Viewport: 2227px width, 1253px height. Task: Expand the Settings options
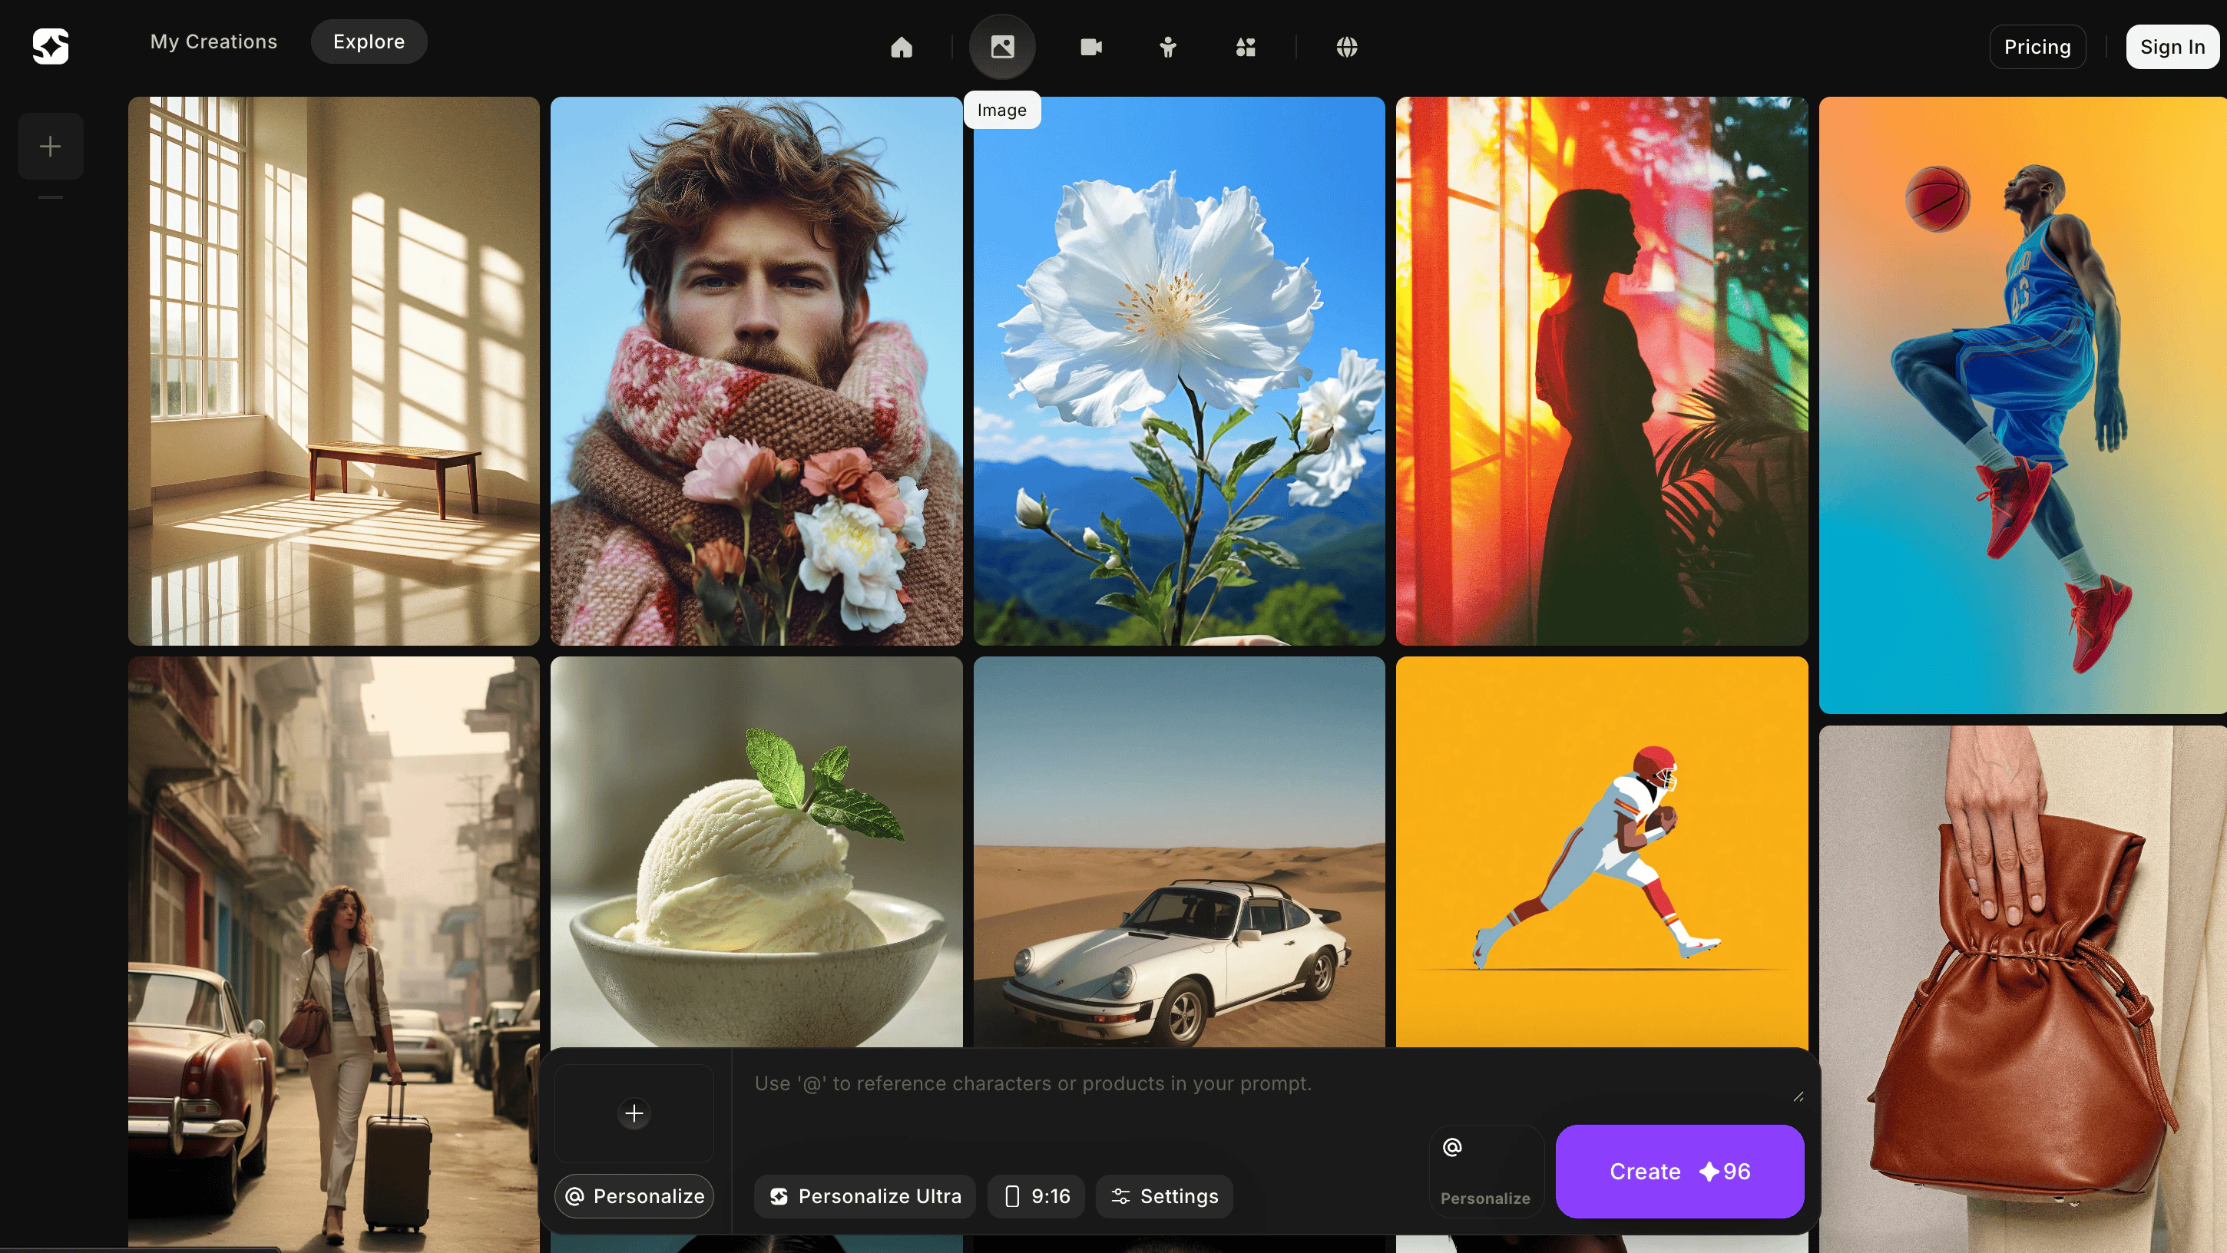point(1163,1196)
